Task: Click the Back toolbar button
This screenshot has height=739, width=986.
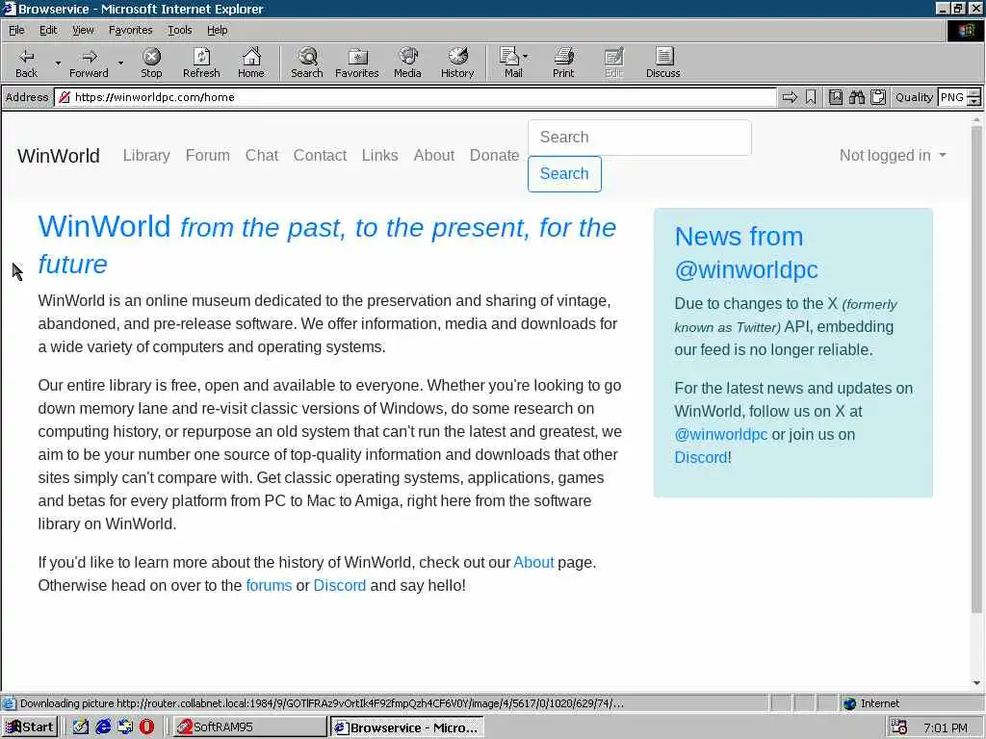Action: 26,63
